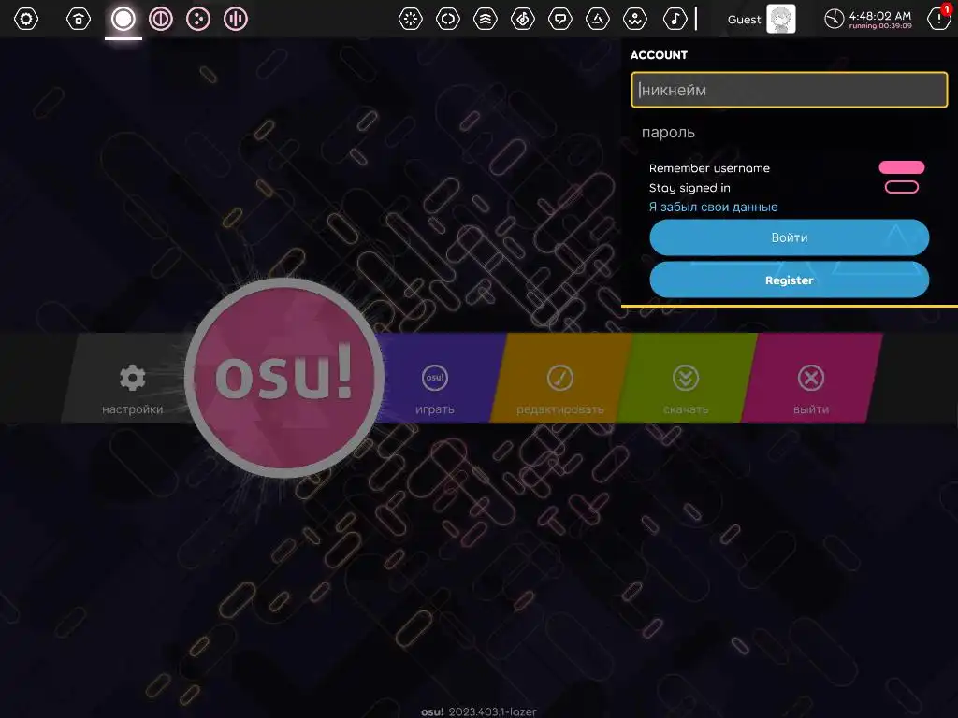Open the wiki icon in the toolbar
Viewport: 958px width, 718px height.
click(635, 19)
